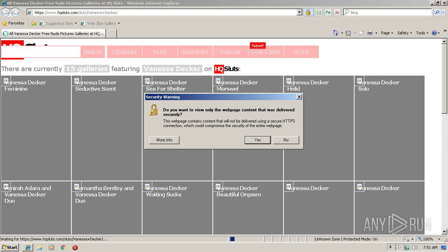The width and height of the screenshot is (448, 252).
Task: Open the Solo gallery thumbnail
Action: pos(390,128)
